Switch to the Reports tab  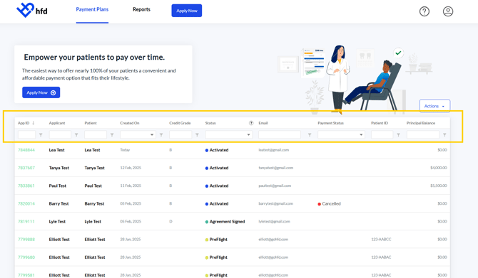(141, 9)
